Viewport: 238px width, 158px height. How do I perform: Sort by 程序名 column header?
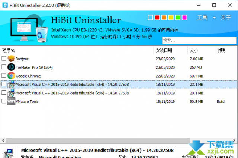(x=8, y=50)
